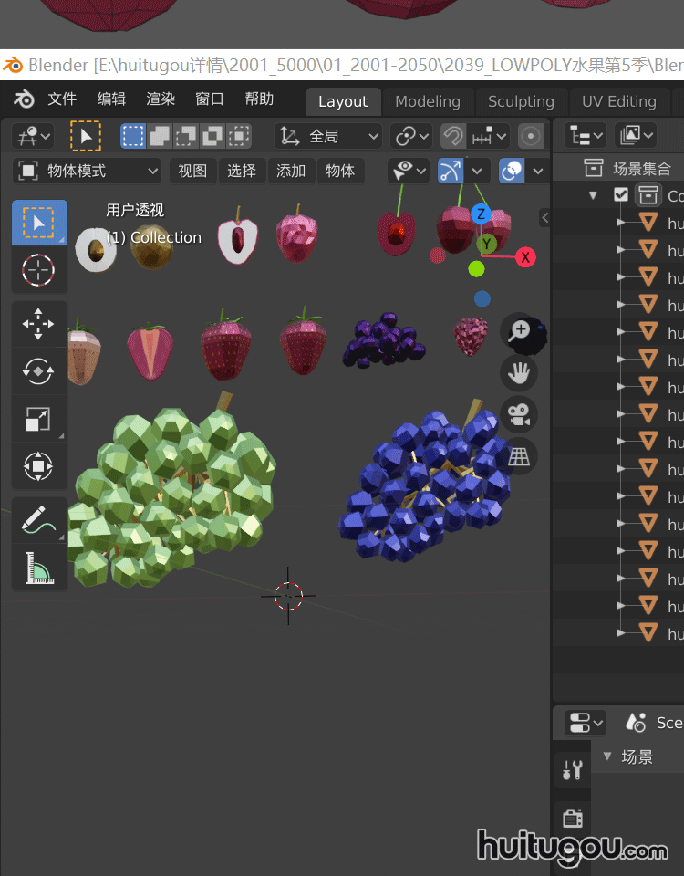The width and height of the screenshot is (684, 876).
Task: Switch orthographic/perspective with the grid icon
Action: click(520, 456)
